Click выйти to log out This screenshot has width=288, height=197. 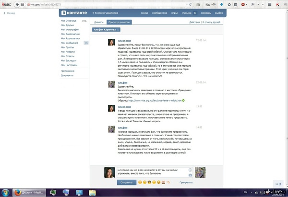click(219, 13)
